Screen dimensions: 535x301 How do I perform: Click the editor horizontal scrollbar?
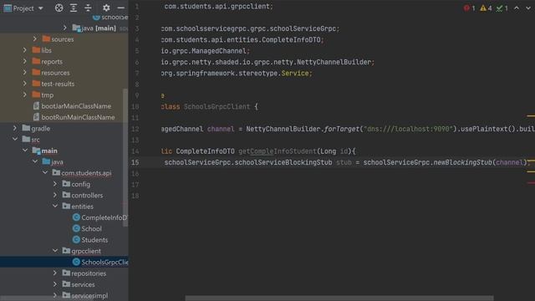coord(339,298)
